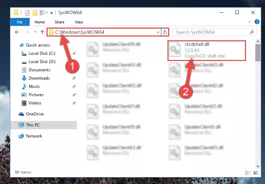Click the 187 items status text
This screenshot has width=265, height=184.
click(x=23, y=172)
